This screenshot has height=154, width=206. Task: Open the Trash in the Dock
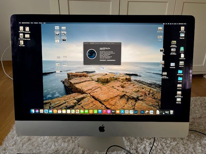click(172, 112)
